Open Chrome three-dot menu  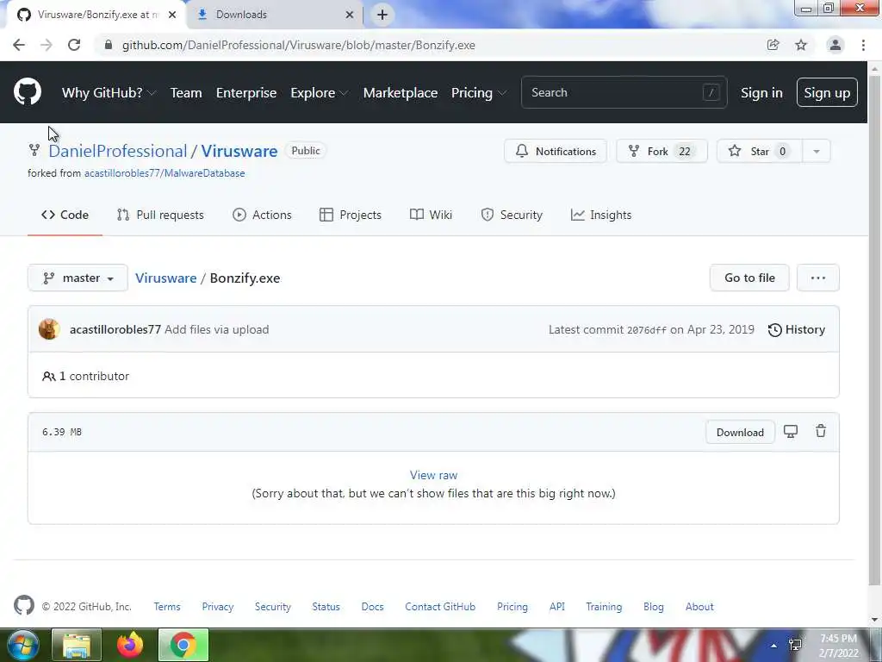click(x=863, y=45)
